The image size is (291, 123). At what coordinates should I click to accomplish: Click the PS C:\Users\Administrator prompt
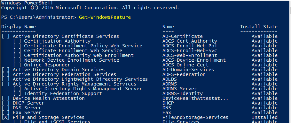coord(39,17)
